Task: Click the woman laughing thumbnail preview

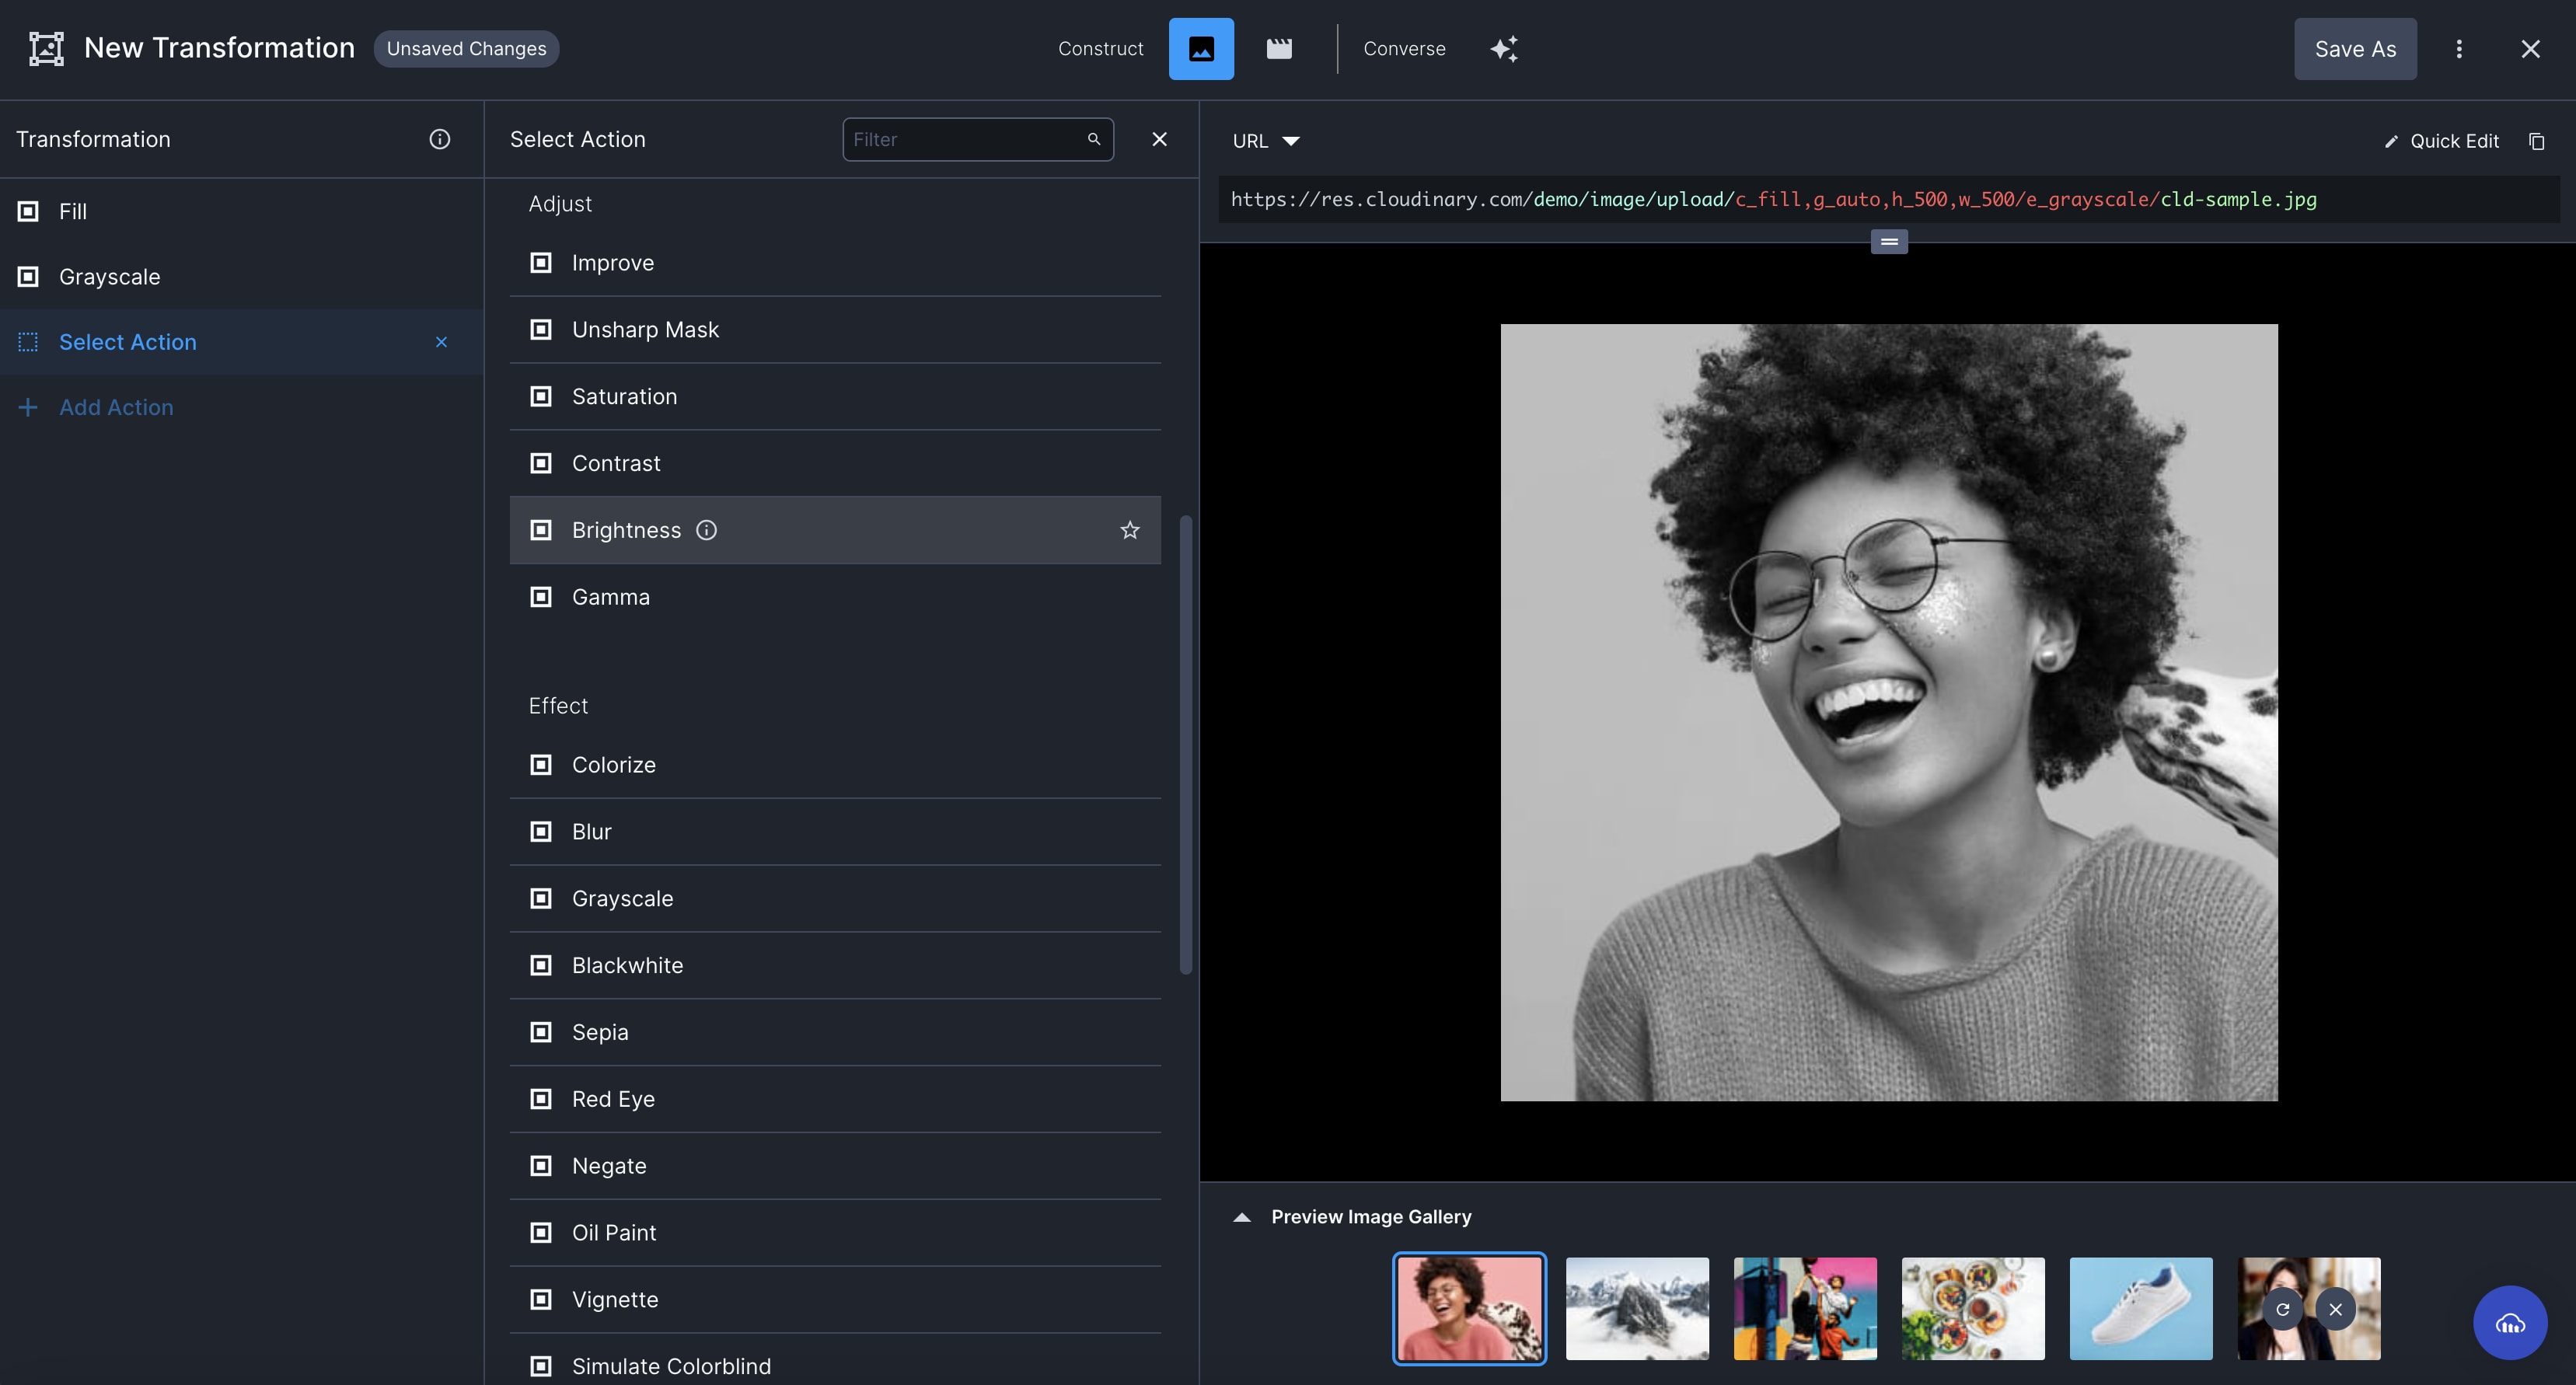Action: [x=1470, y=1308]
